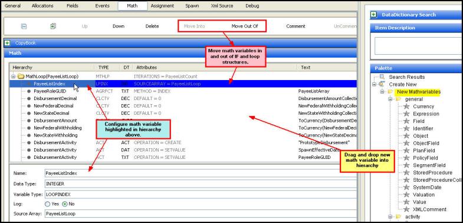This screenshot has width=463, height=223.
Task: Select the DisbursementAmount bullet icon
Action: click(x=29, y=121)
